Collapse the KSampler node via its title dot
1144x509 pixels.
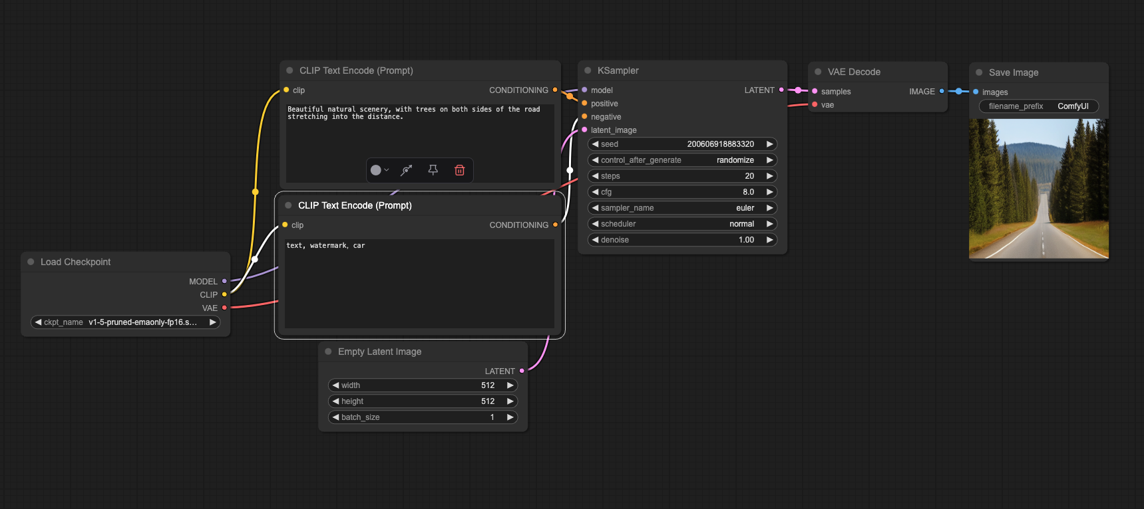coord(588,70)
